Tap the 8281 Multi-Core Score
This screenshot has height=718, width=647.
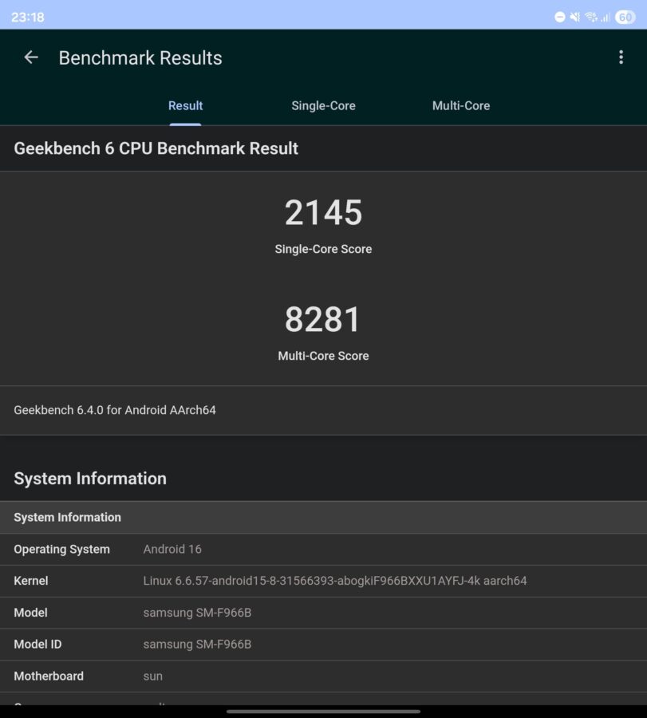pos(323,319)
